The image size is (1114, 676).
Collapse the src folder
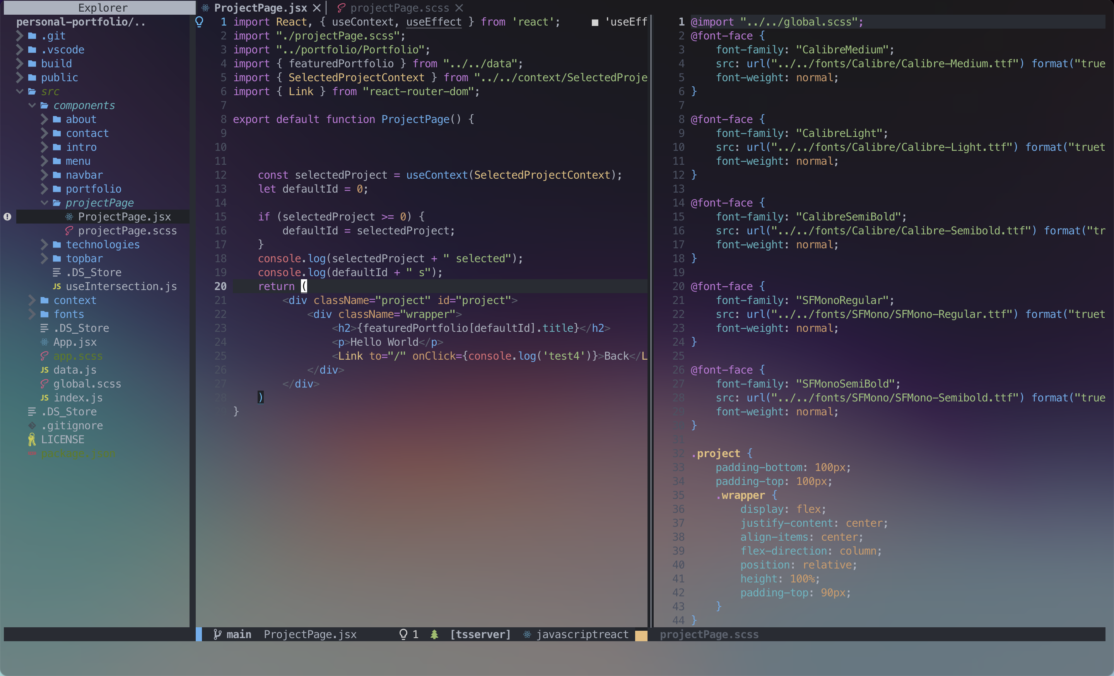pos(20,92)
